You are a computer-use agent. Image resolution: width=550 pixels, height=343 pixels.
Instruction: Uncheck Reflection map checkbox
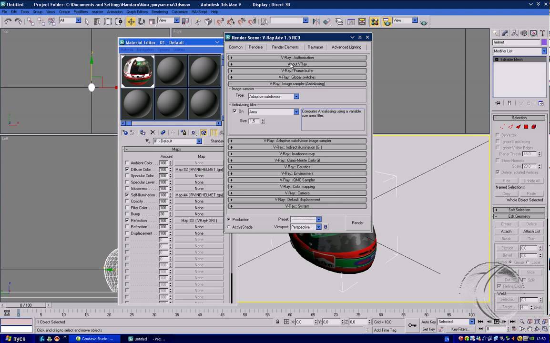127,220
